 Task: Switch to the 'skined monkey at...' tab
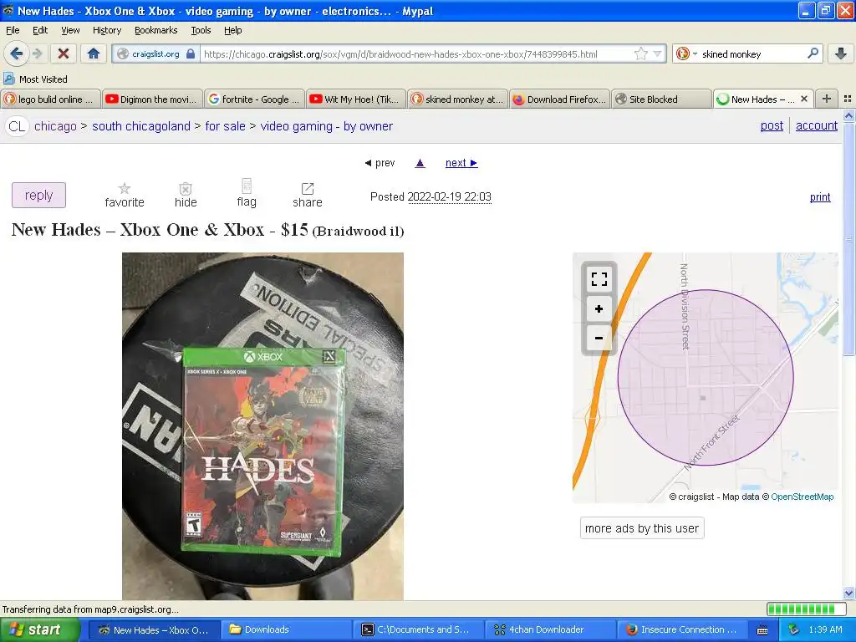(458, 99)
